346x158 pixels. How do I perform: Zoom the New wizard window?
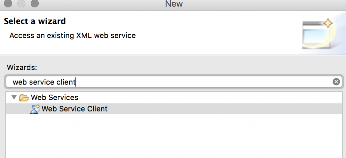point(34,4)
